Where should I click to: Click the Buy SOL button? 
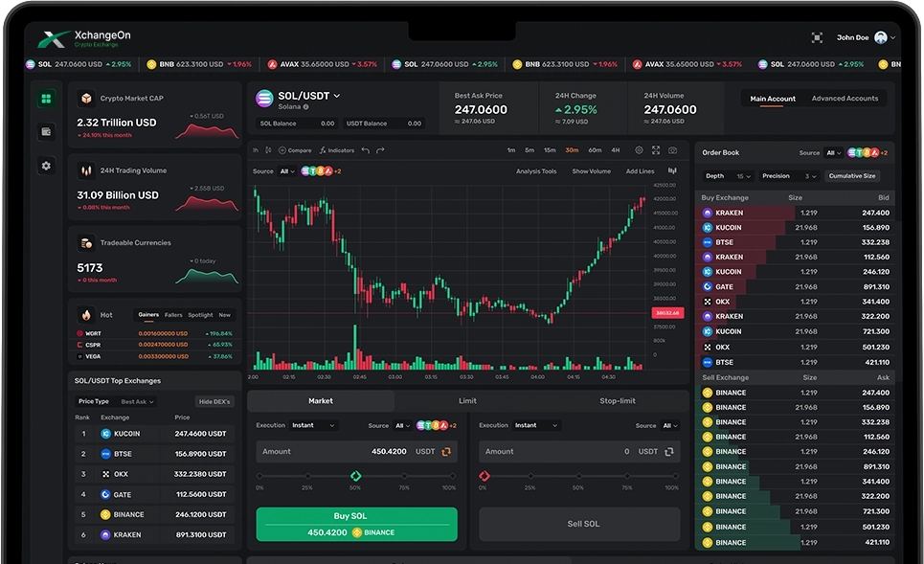[356, 524]
